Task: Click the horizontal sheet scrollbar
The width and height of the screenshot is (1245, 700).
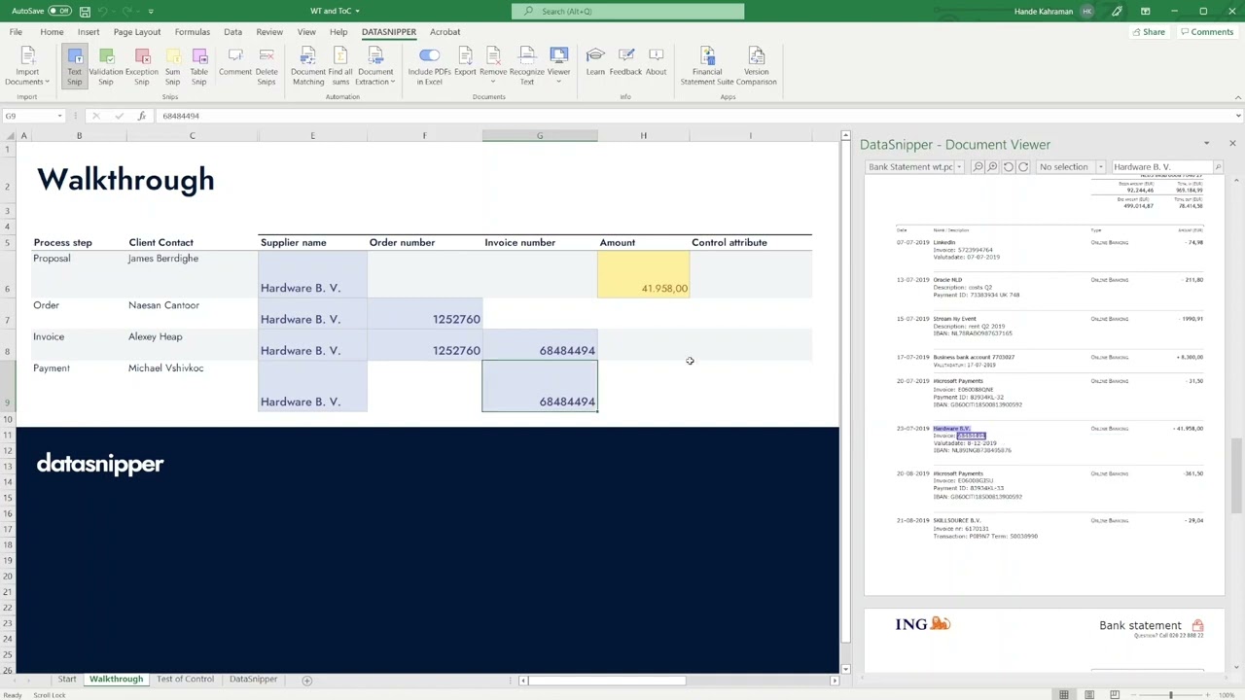Action: pyautogui.click(x=608, y=681)
